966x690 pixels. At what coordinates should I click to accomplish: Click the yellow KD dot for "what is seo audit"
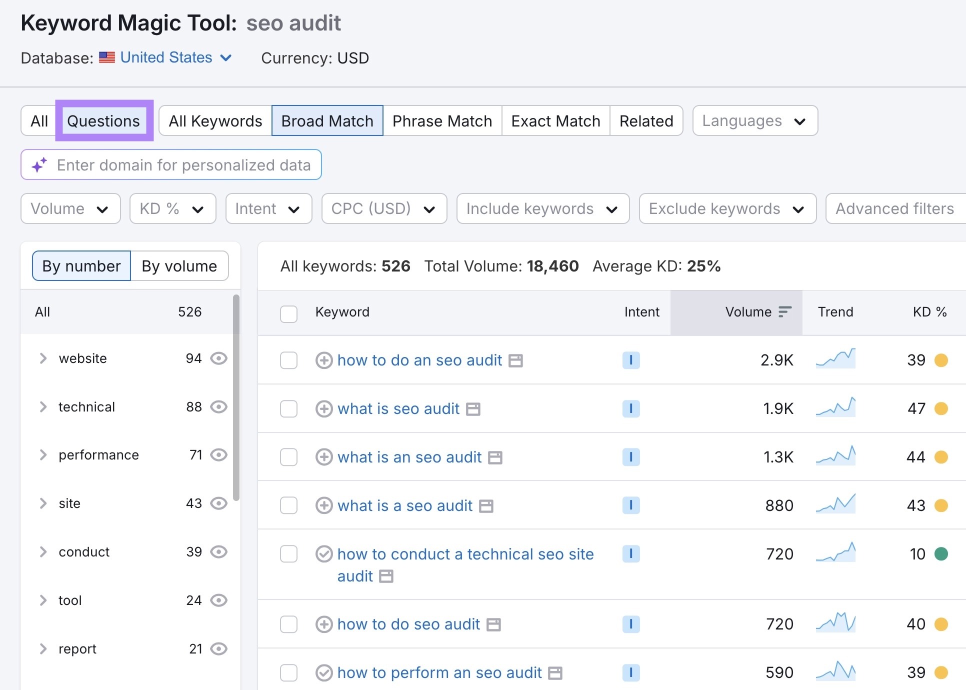pos(941,408)
